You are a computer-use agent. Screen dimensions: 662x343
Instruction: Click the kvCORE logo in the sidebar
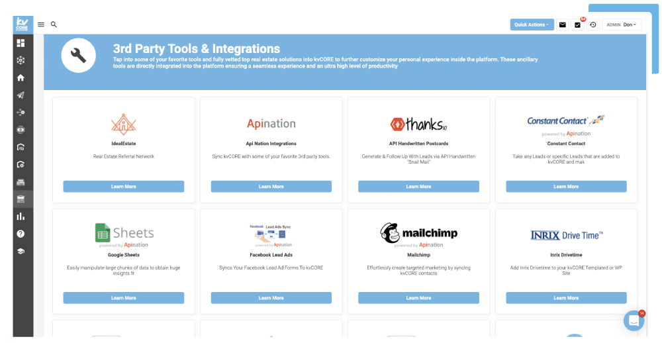pyautogui.click(x=21, y=24)
